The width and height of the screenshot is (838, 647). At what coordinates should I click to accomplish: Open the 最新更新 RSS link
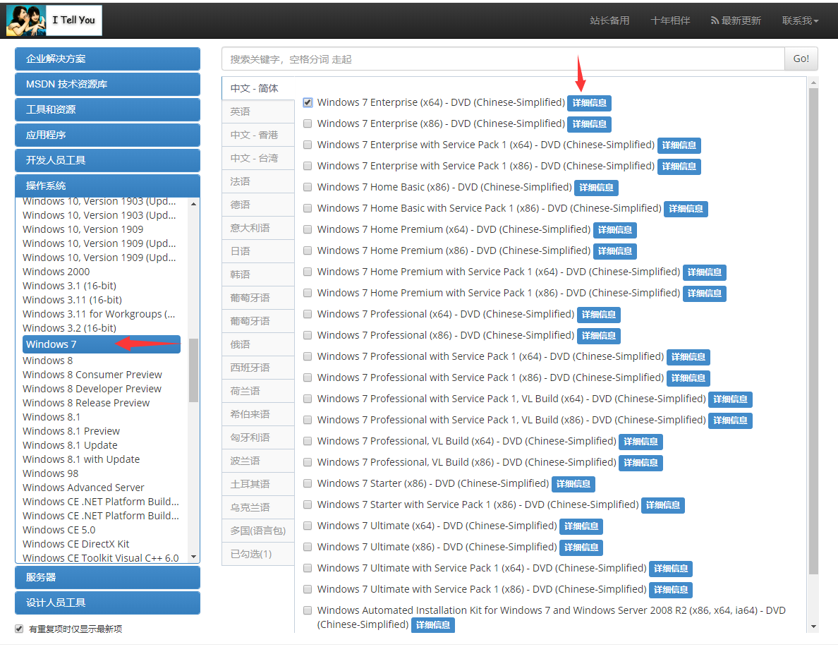(x=736, y=21)
